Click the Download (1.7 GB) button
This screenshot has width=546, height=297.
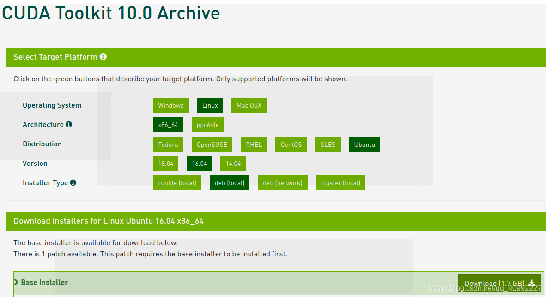pos(499,283)
